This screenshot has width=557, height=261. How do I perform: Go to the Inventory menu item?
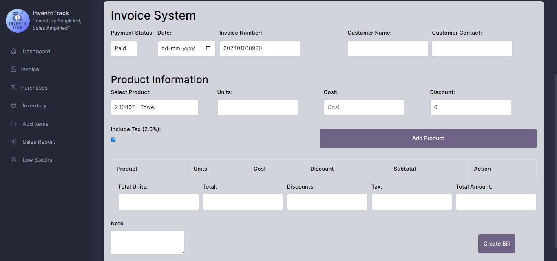pos(34,105)
